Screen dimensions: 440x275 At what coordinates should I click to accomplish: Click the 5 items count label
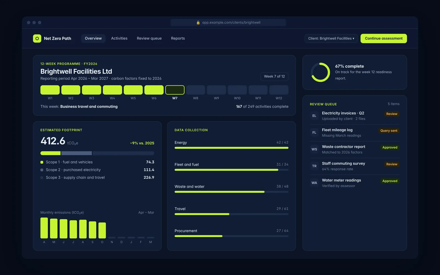coord(394,104)
